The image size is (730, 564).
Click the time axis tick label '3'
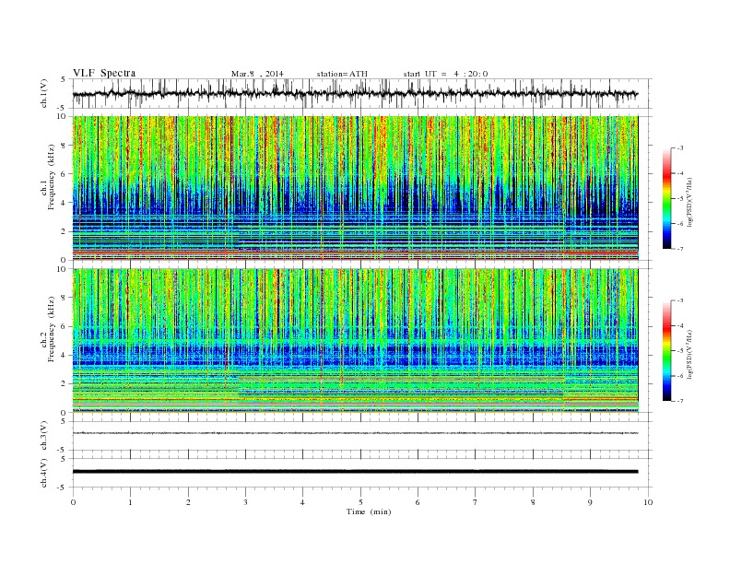click(x=245, y=502)
